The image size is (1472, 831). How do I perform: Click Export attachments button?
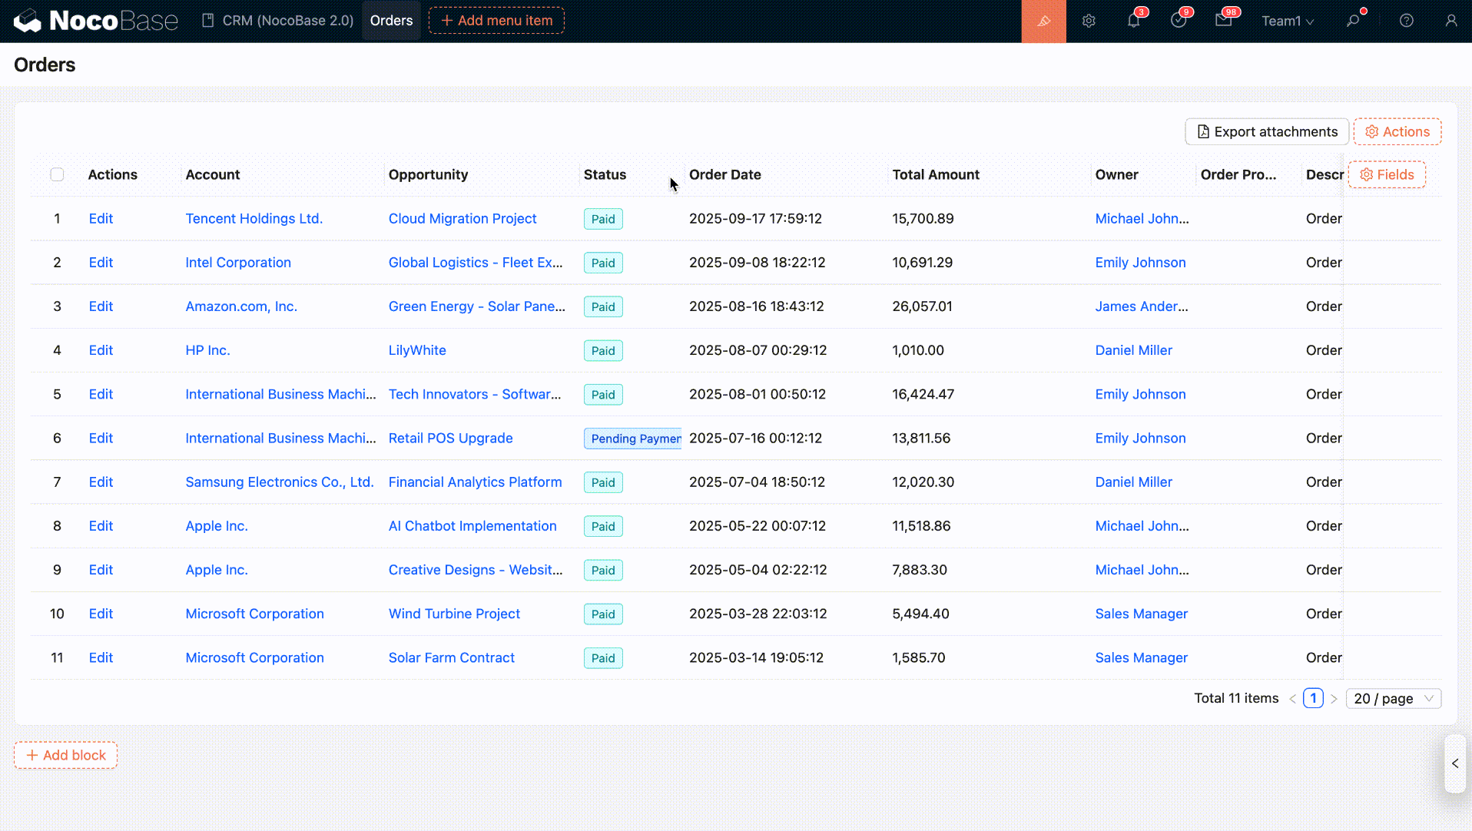(x=1266, y=131)
